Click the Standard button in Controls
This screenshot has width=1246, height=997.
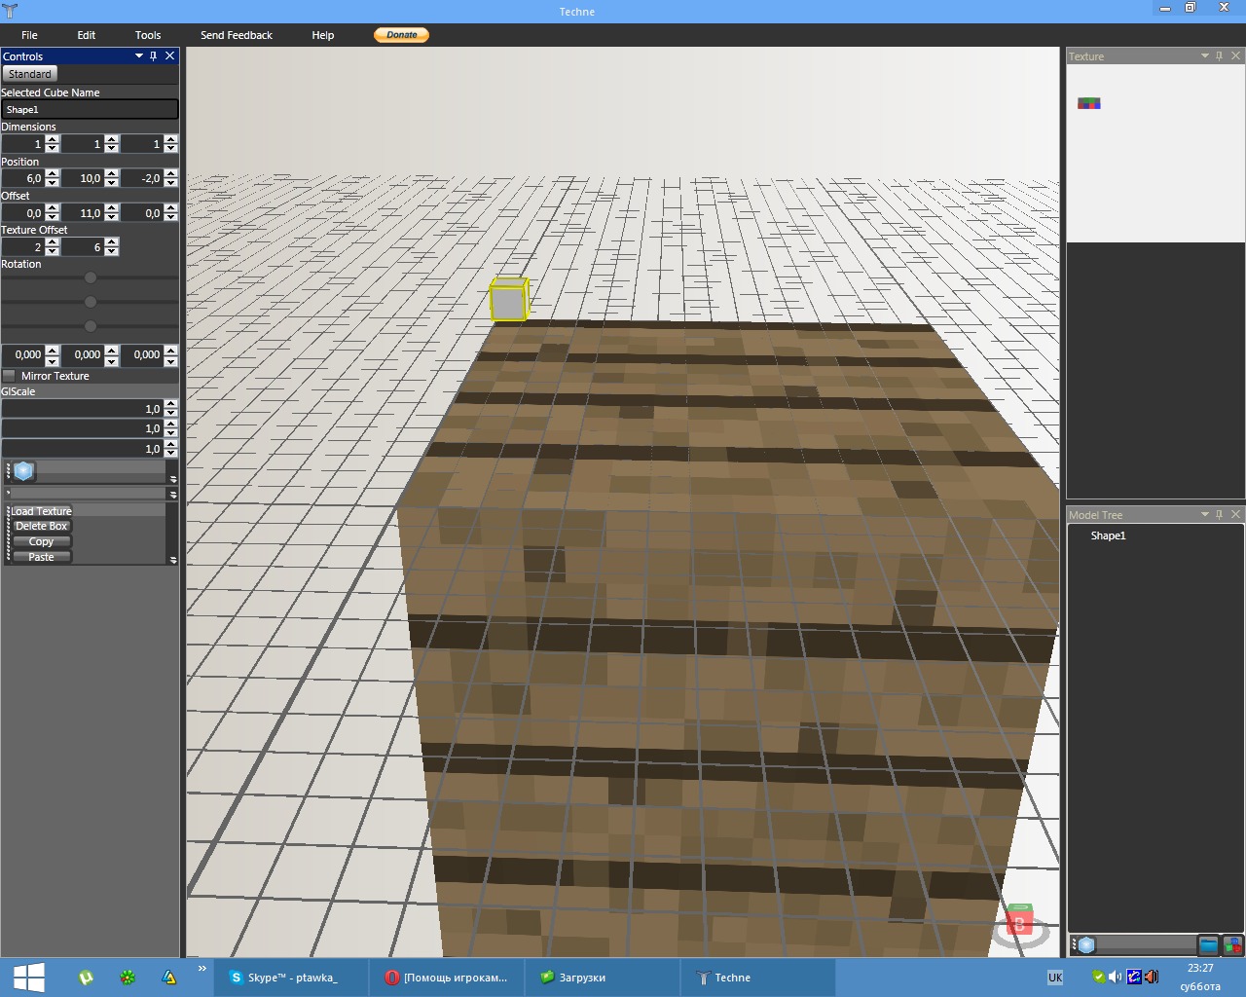30,74
